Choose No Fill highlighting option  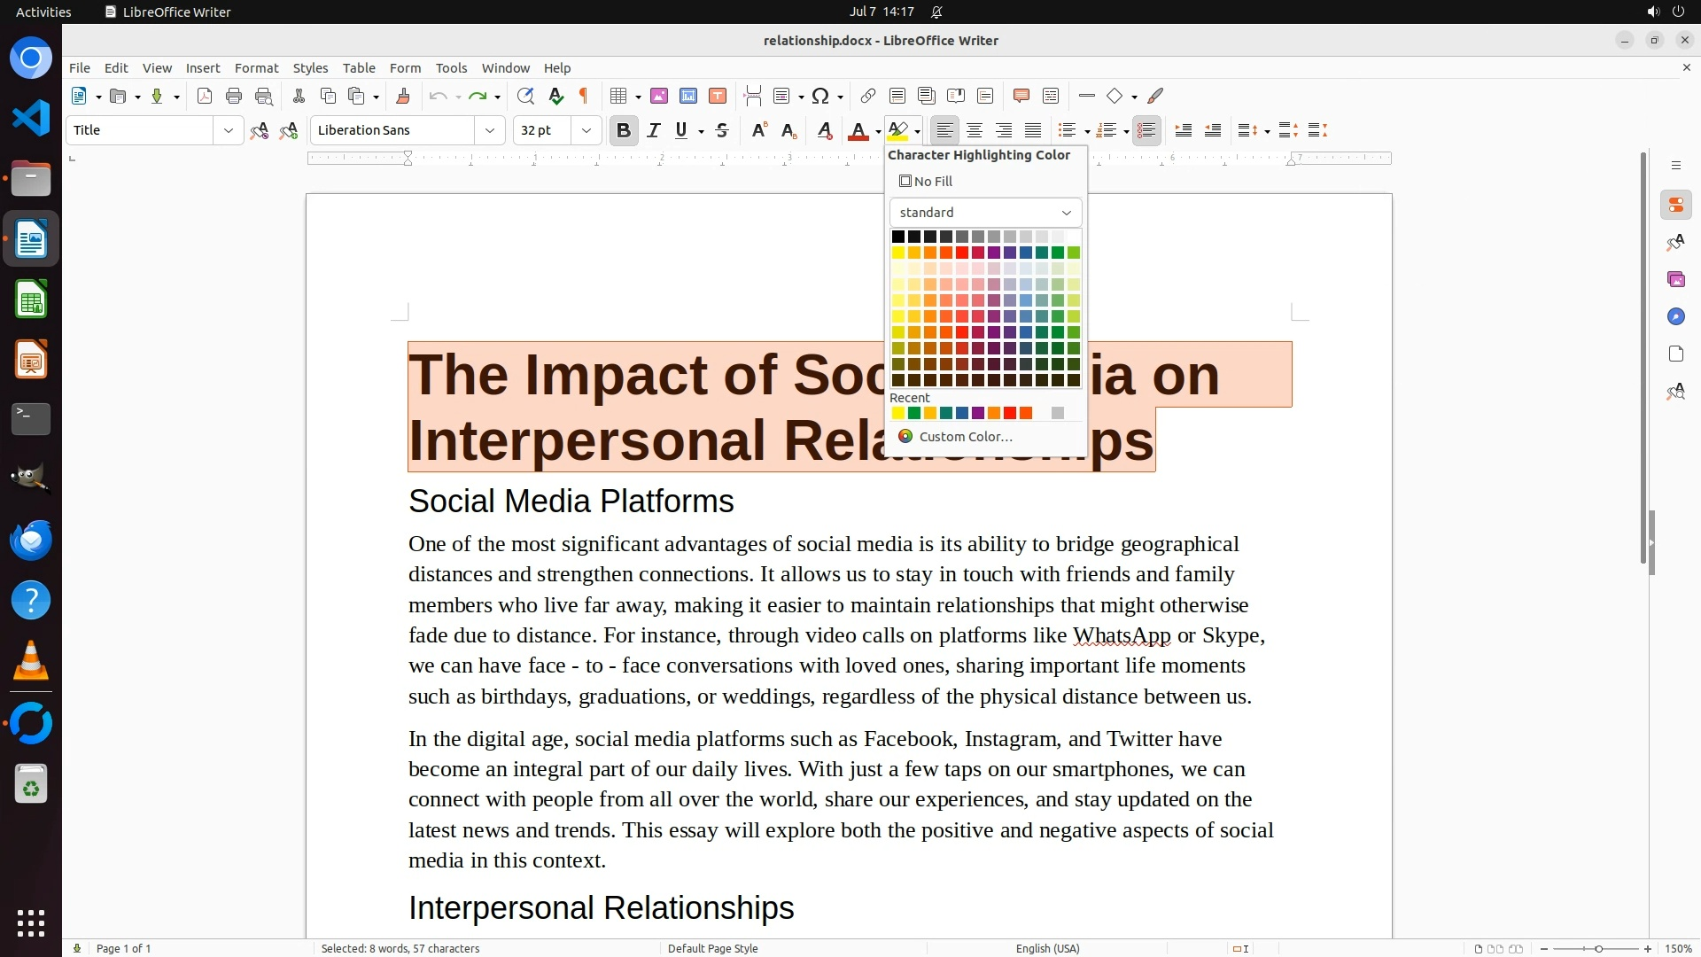[x=927, y=181]
